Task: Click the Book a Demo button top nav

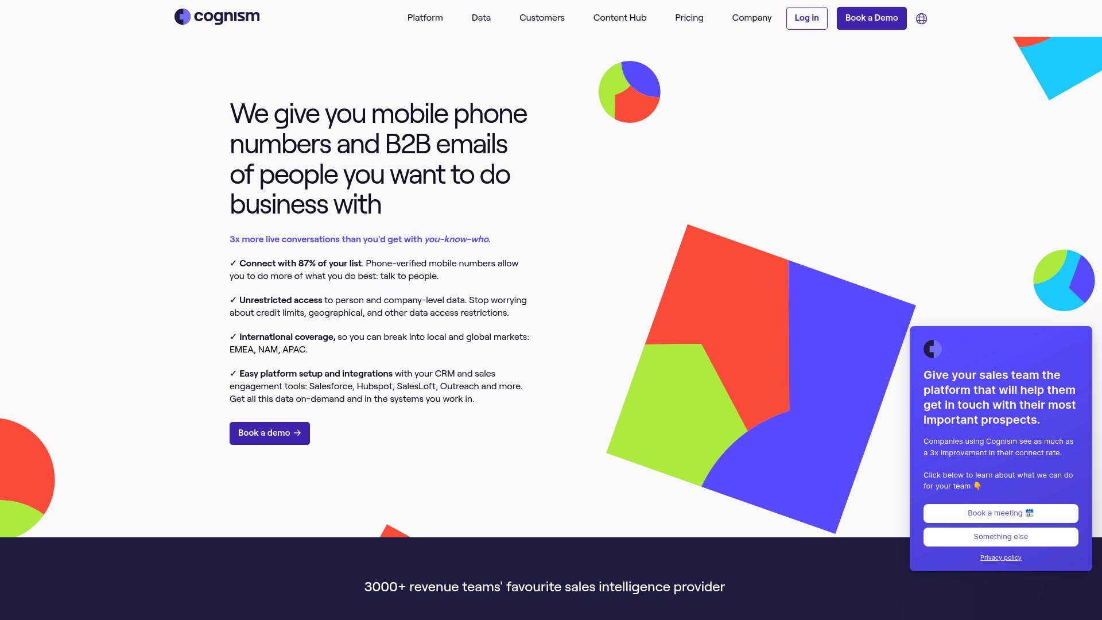Action: coord(871,17)
